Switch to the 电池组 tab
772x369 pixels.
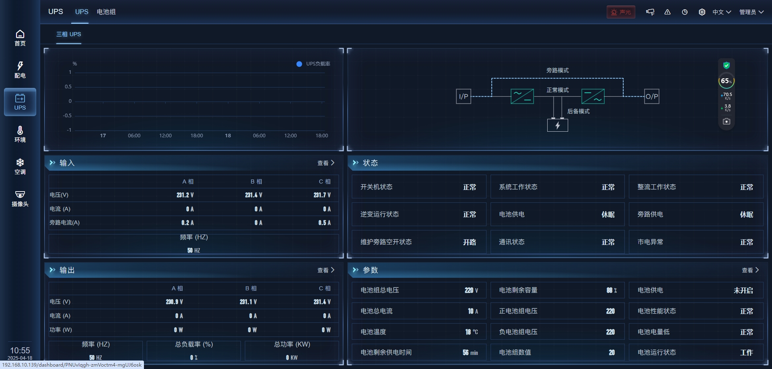[x=106, y=12]
